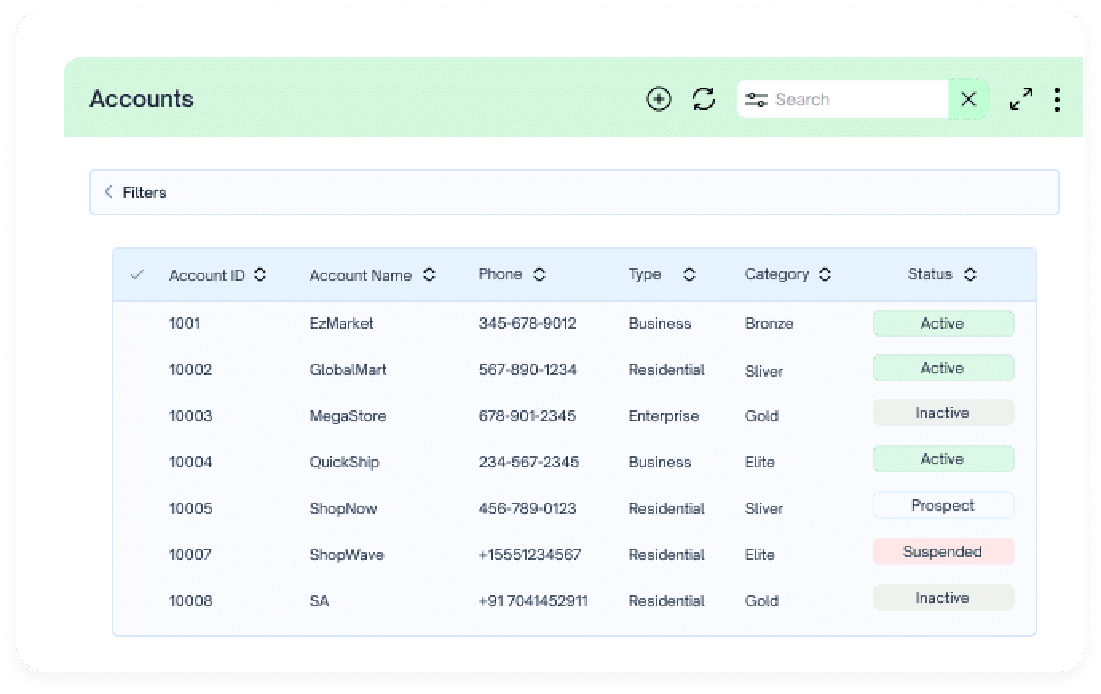This screenshot has width=1101, height=694.
Task: Sort by Account Name column
Action: pos(429,274)
